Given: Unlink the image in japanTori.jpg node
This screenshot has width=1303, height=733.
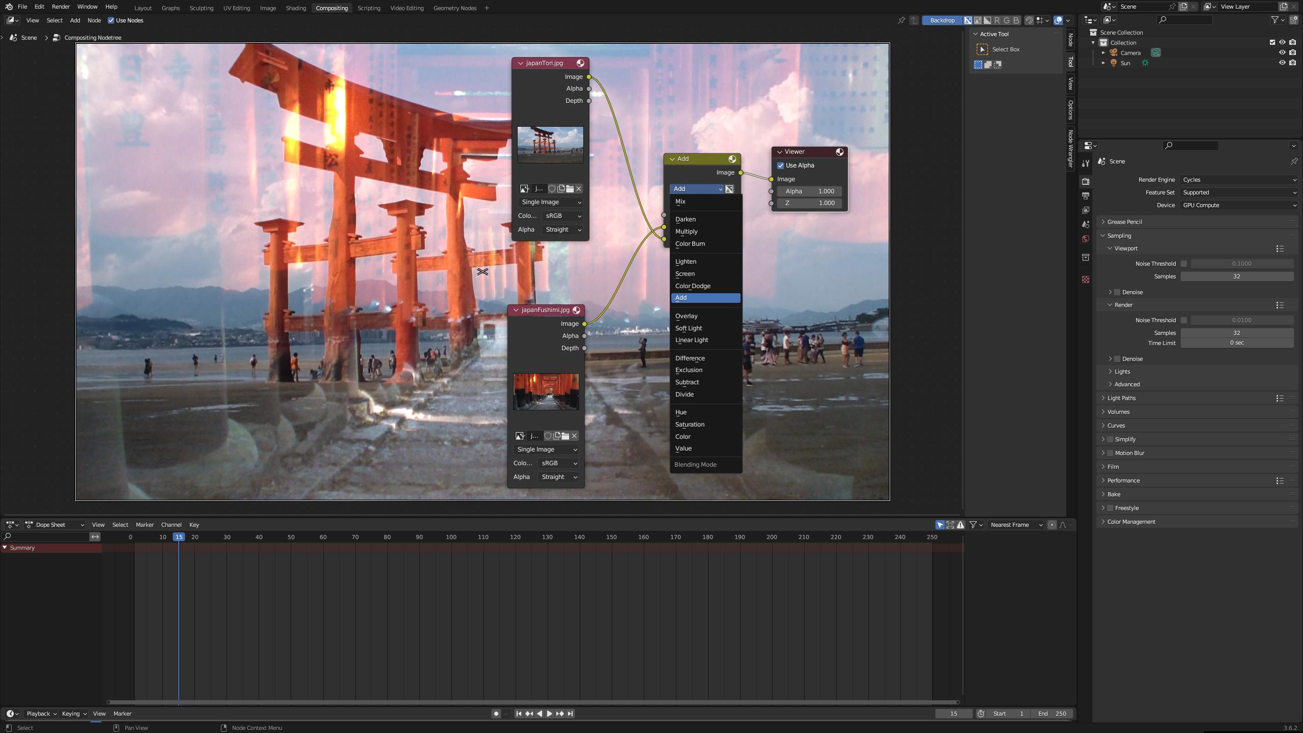Looking at the screenshot, I should coord(579,189).
